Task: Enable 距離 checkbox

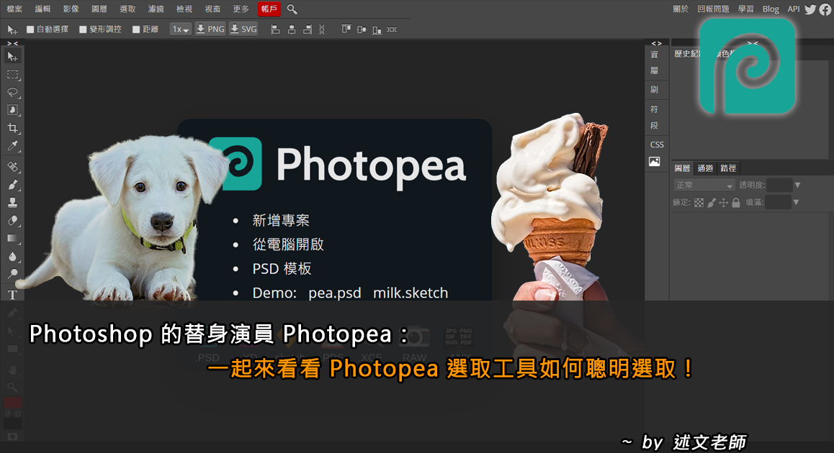Action: [136, 29]
